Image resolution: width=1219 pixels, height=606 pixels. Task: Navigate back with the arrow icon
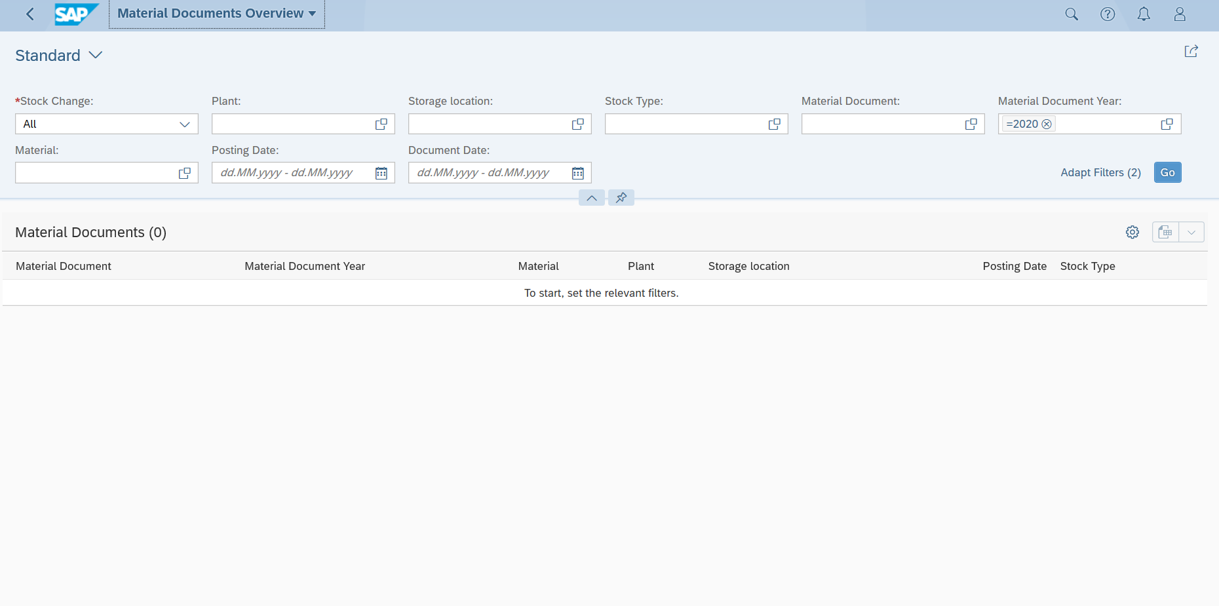(29, 14)
